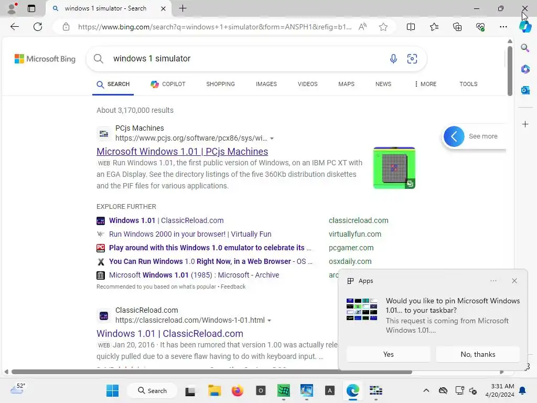Open Microsoft Windows 1.01 PCjs Machines link
The width and height of the screenshot is (537, 403).
182,152
